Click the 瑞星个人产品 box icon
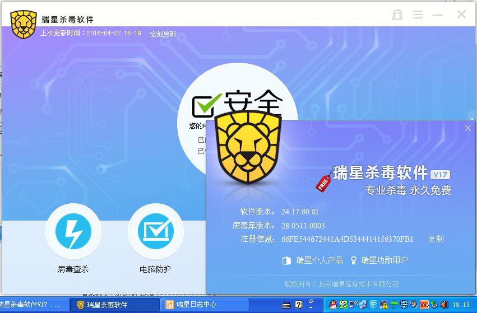Viewport: 477px width, 313px height. (x=286, y=260)
